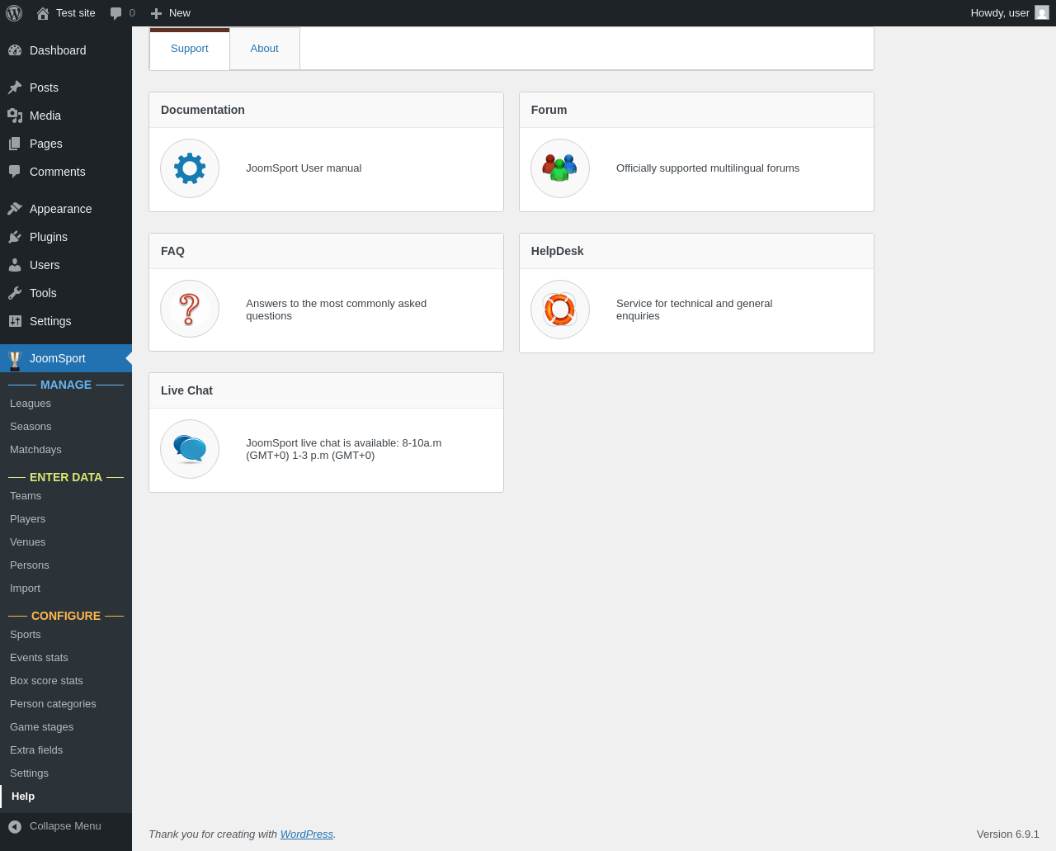Click the WordPress logo in admin bar

tap(14, 13)
